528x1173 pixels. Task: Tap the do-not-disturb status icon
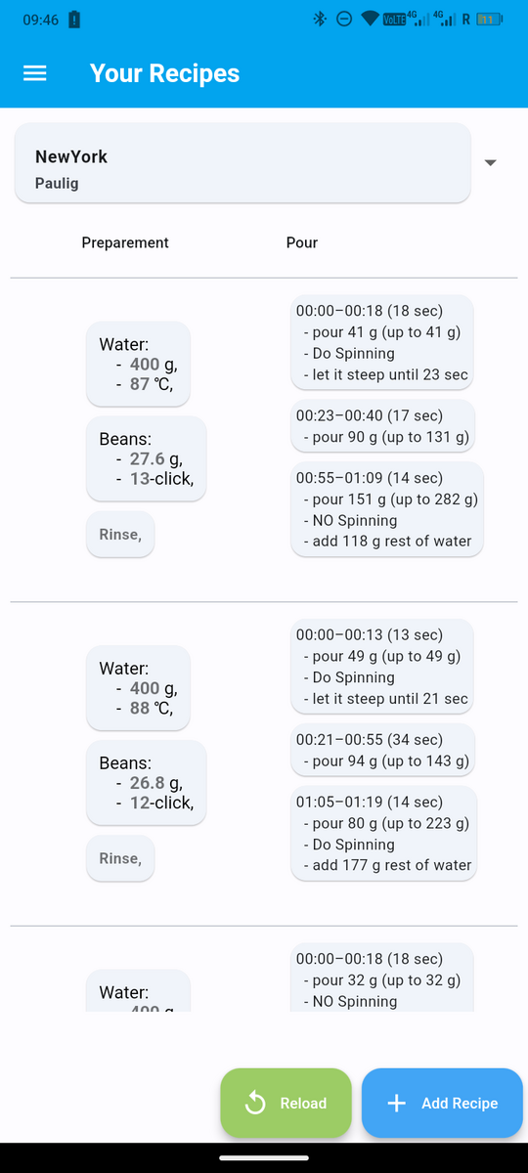point(343,19)
